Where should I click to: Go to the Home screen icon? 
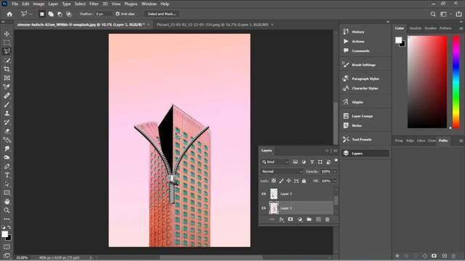(9, 14)
